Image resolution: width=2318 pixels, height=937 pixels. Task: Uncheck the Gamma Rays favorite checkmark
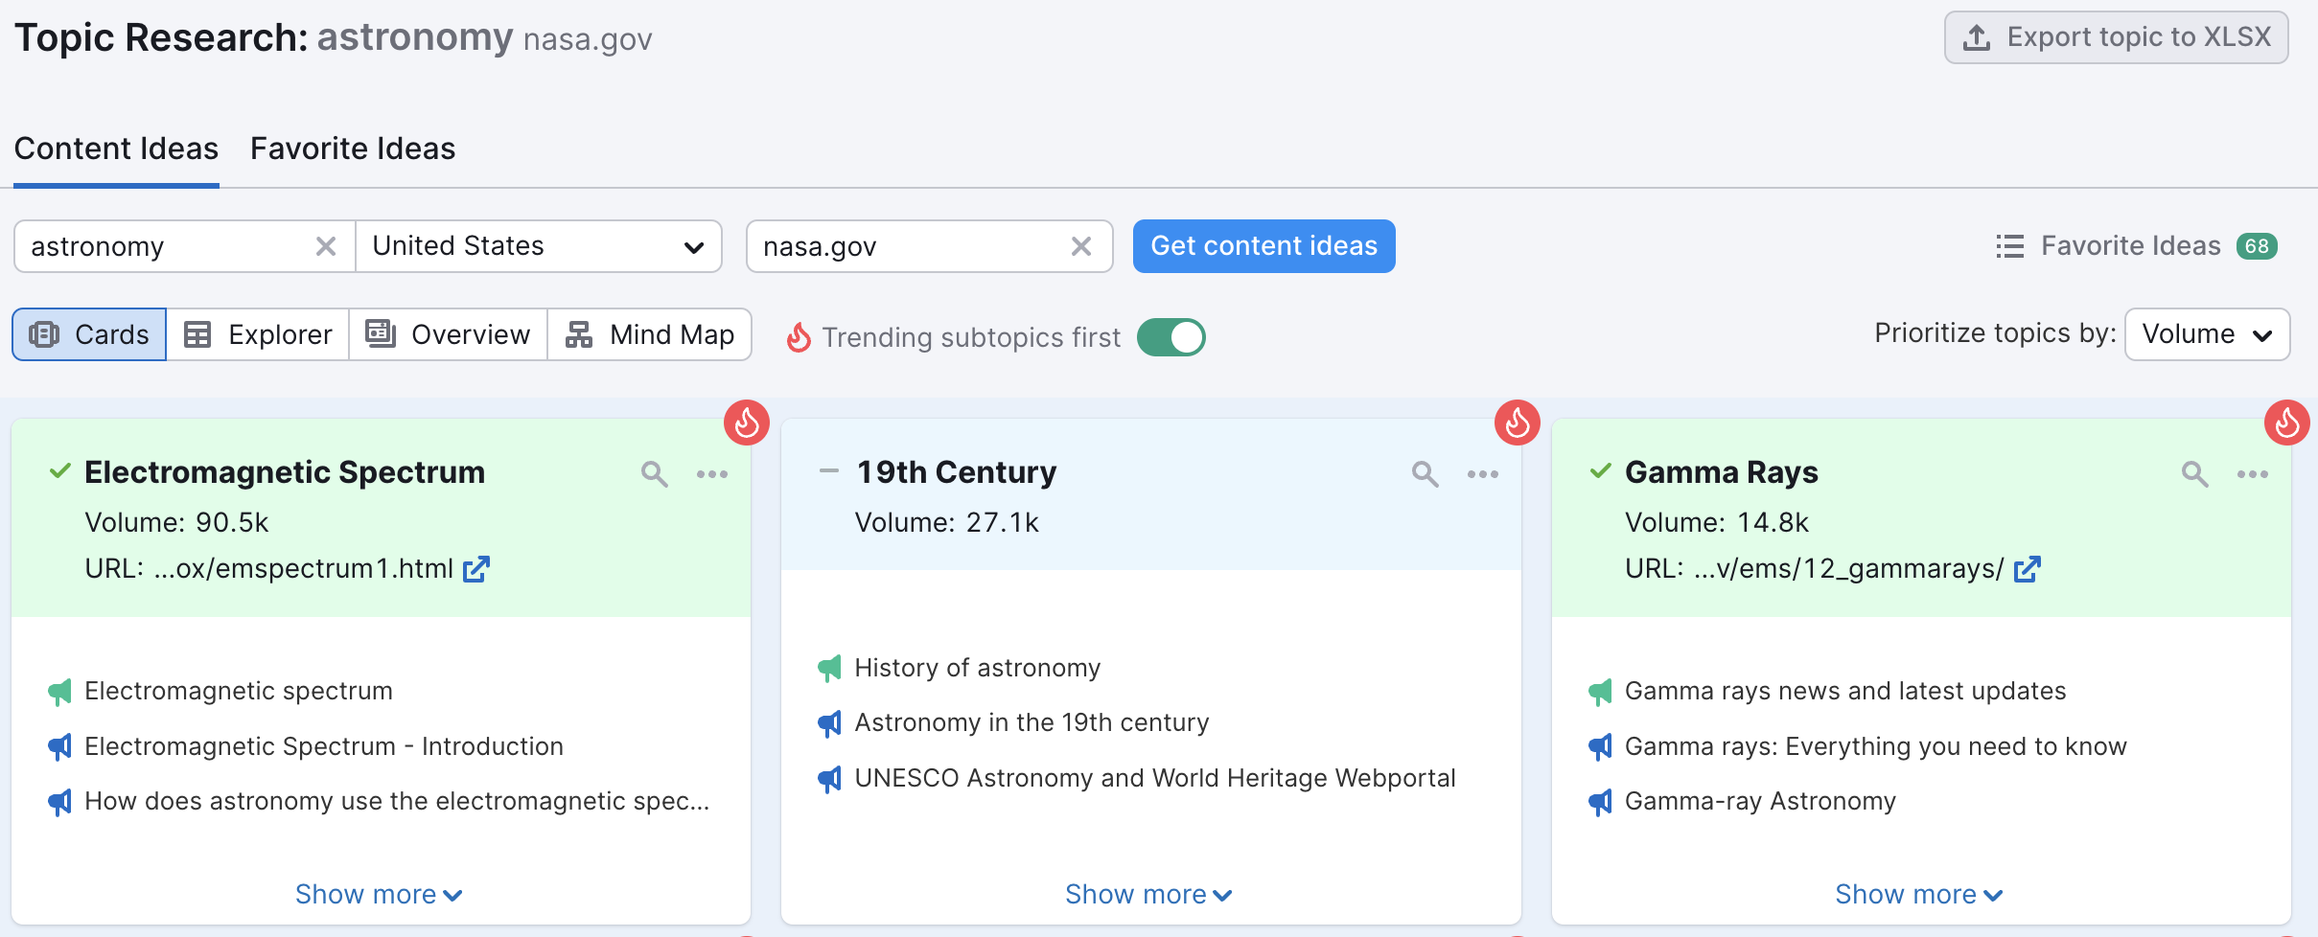pos(1599,470)
